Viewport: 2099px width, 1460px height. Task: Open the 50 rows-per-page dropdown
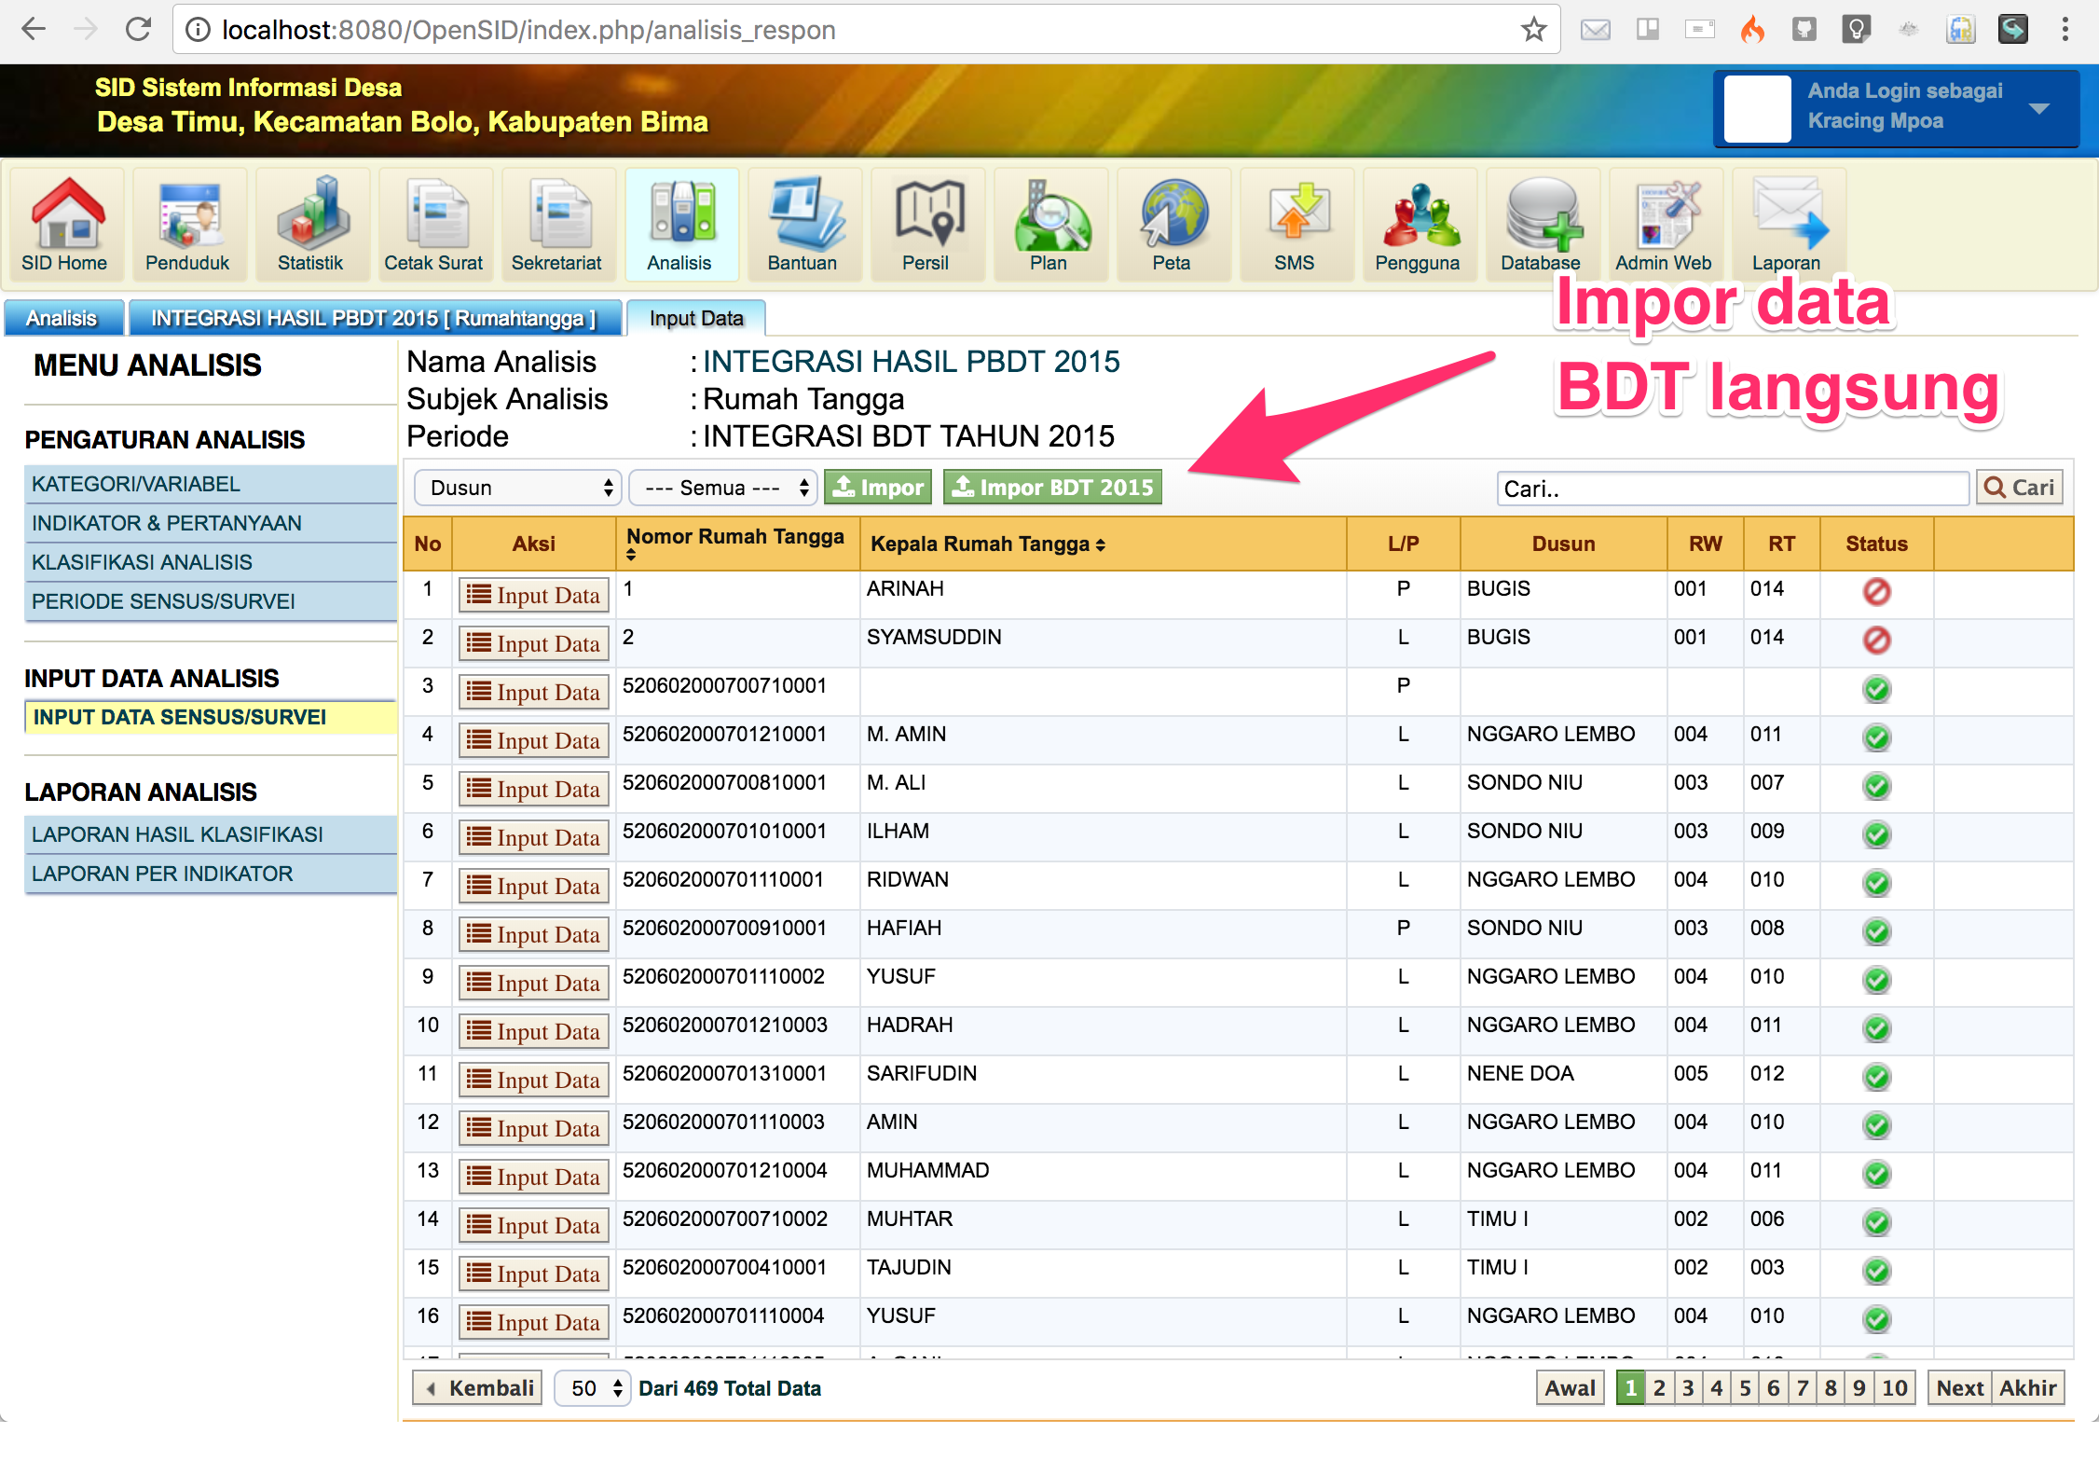tap(594, 1388)
